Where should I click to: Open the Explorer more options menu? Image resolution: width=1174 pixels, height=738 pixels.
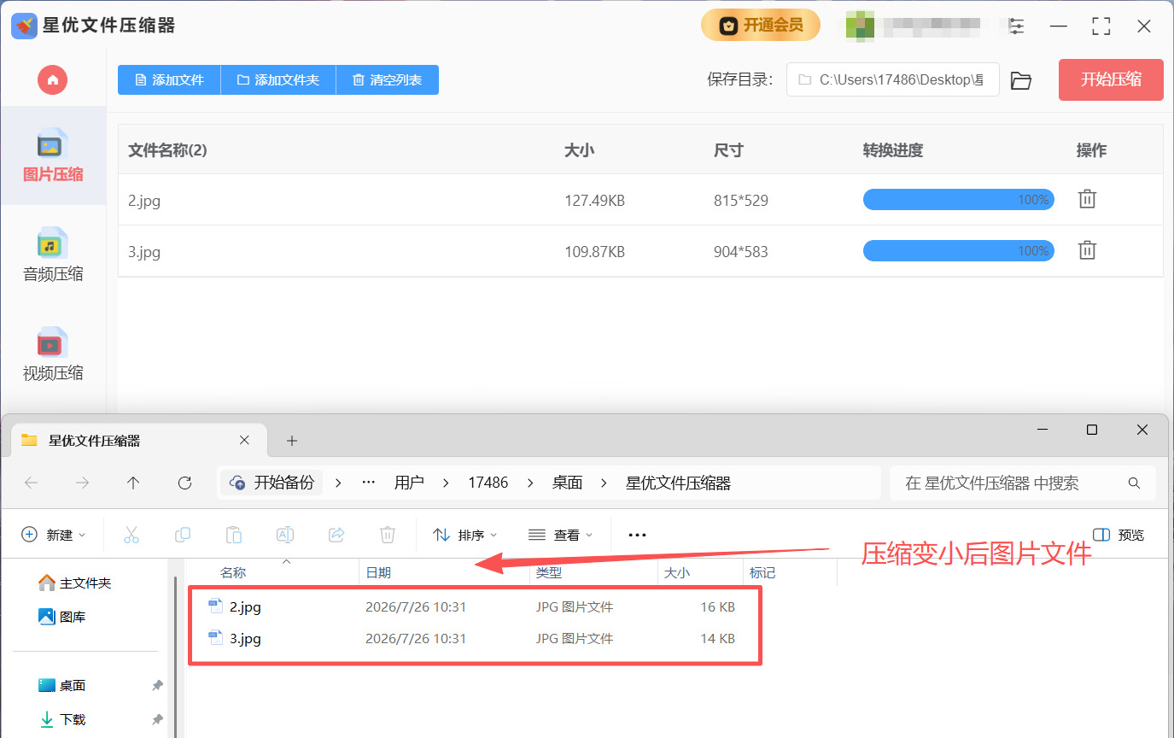click(637, 535)
